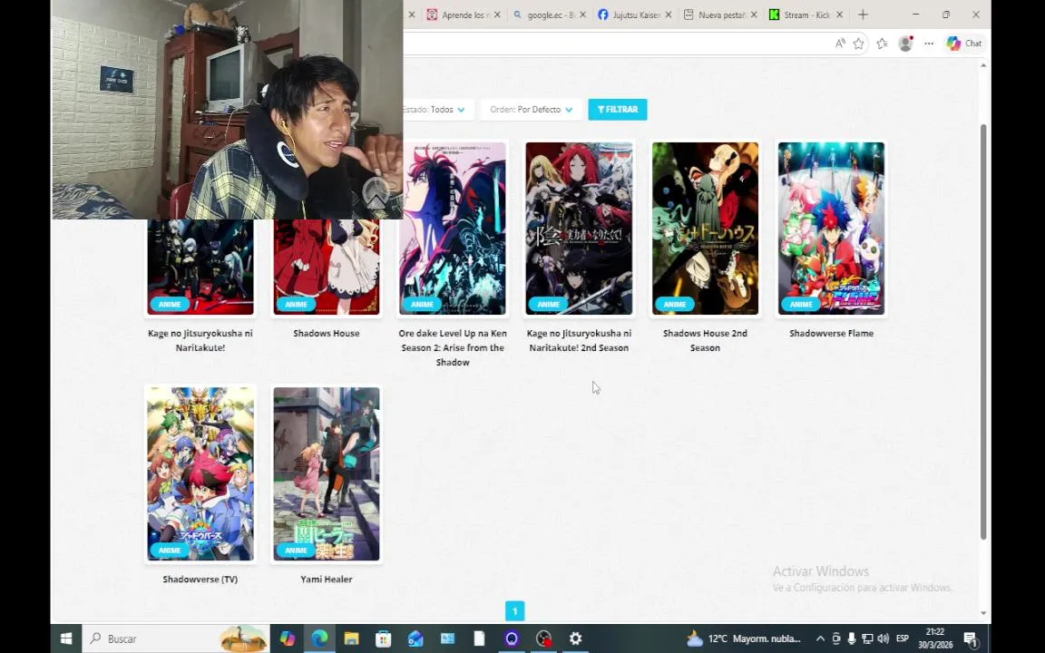The image size is (1045, 653).
Task: Open the Shadowverse (TV) poster
Action: (200, 473)
